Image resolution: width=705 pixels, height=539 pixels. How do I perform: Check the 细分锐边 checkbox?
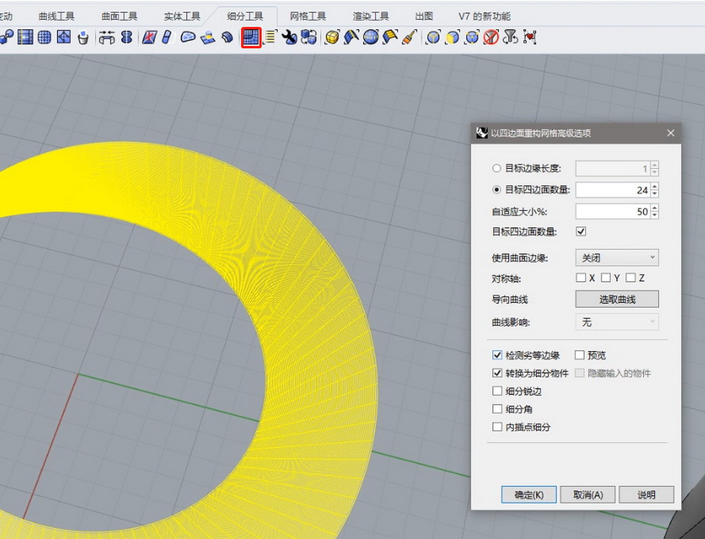[497, 391]
